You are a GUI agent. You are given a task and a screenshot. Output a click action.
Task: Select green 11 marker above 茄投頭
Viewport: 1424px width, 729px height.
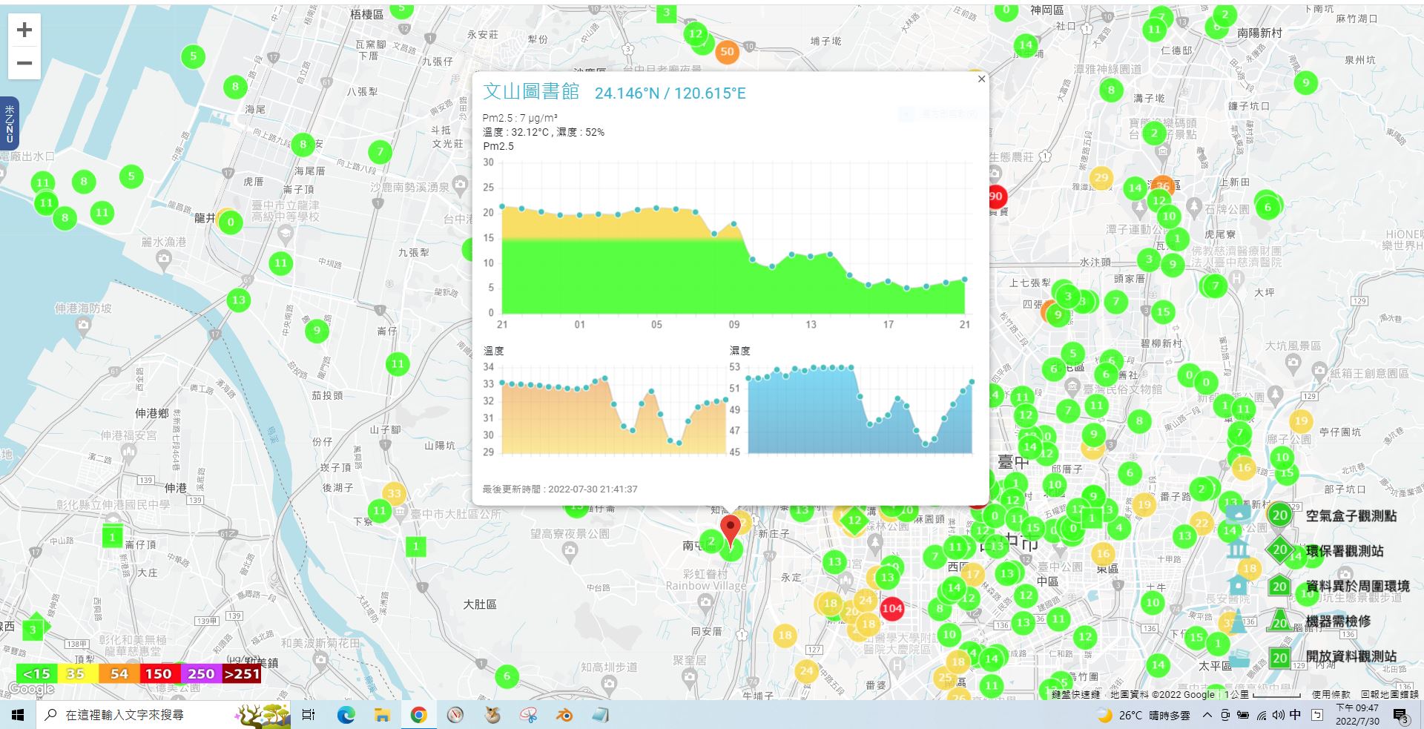click(x=398, y=363)
